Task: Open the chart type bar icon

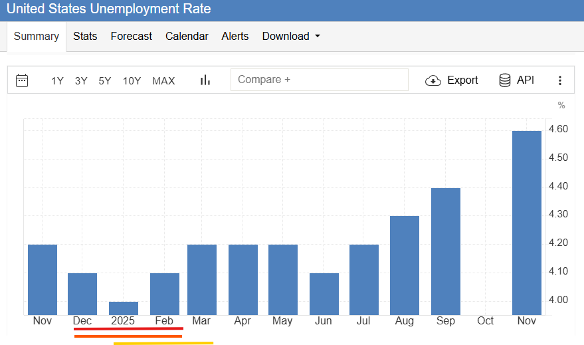Action: pos(205,80)
